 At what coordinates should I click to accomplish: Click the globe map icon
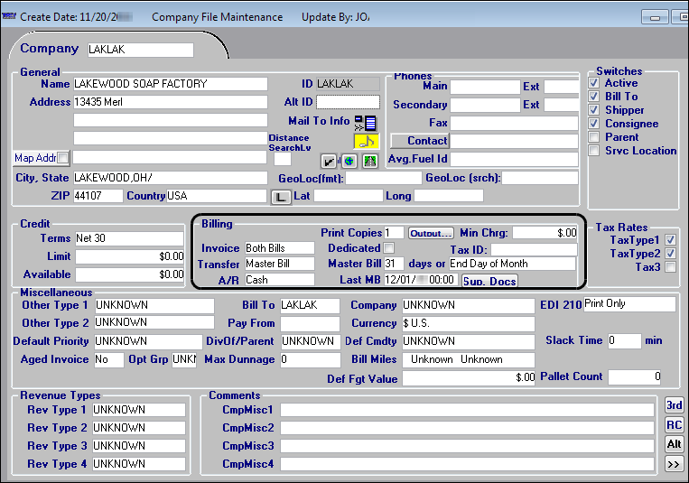click(x=349, y=161)
